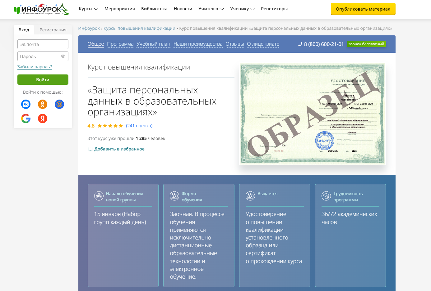Screen dimensions: 431x291
Task: Focus the Эл.почта input field
Action: [43, 44]
